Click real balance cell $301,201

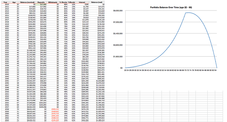tap(97, 35)
